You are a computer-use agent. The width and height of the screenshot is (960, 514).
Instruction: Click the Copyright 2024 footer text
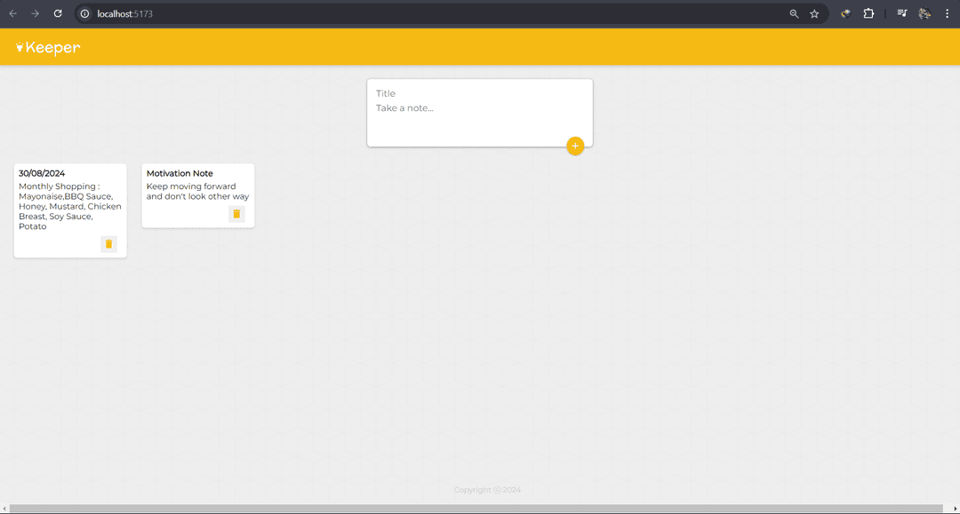pyautogui.click(x=487, y=490)
